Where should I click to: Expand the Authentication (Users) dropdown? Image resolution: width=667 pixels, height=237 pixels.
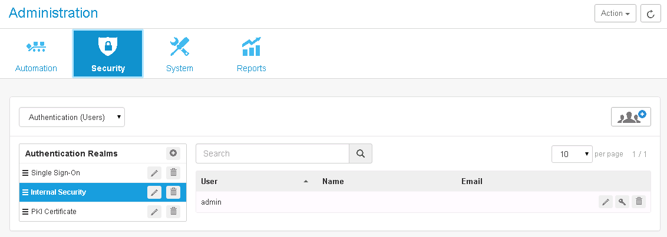pyautogui.click(x=72, y=117)
